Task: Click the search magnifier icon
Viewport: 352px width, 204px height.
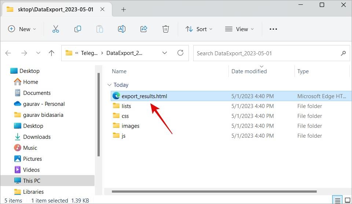Action: click(x=343, y=53)
